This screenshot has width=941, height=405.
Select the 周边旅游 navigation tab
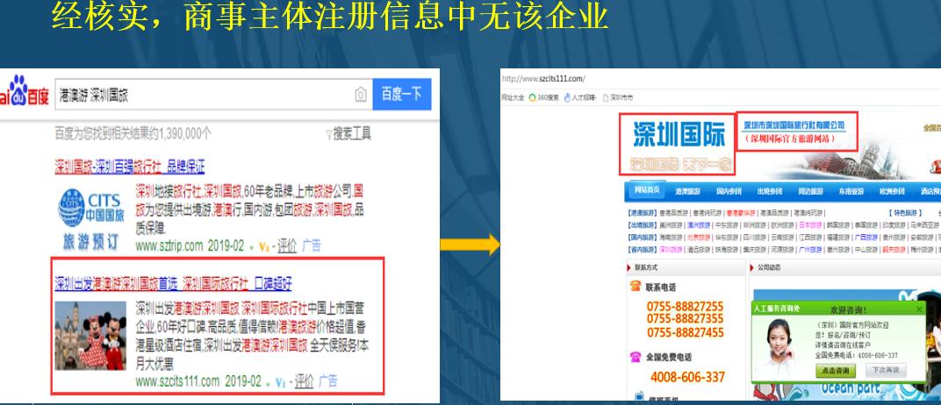[810, 191]
